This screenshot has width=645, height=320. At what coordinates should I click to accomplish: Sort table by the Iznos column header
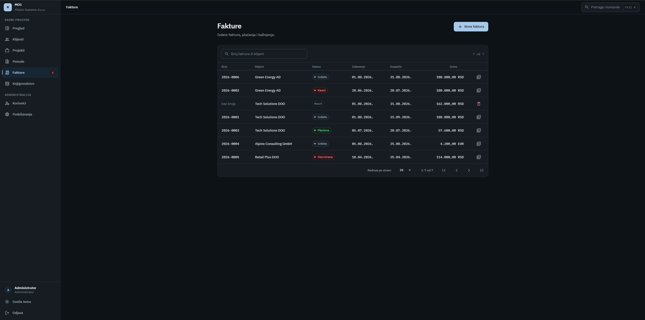(x=454, y=67)
